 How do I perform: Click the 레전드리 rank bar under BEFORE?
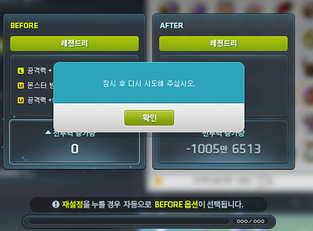pos(74,43)
